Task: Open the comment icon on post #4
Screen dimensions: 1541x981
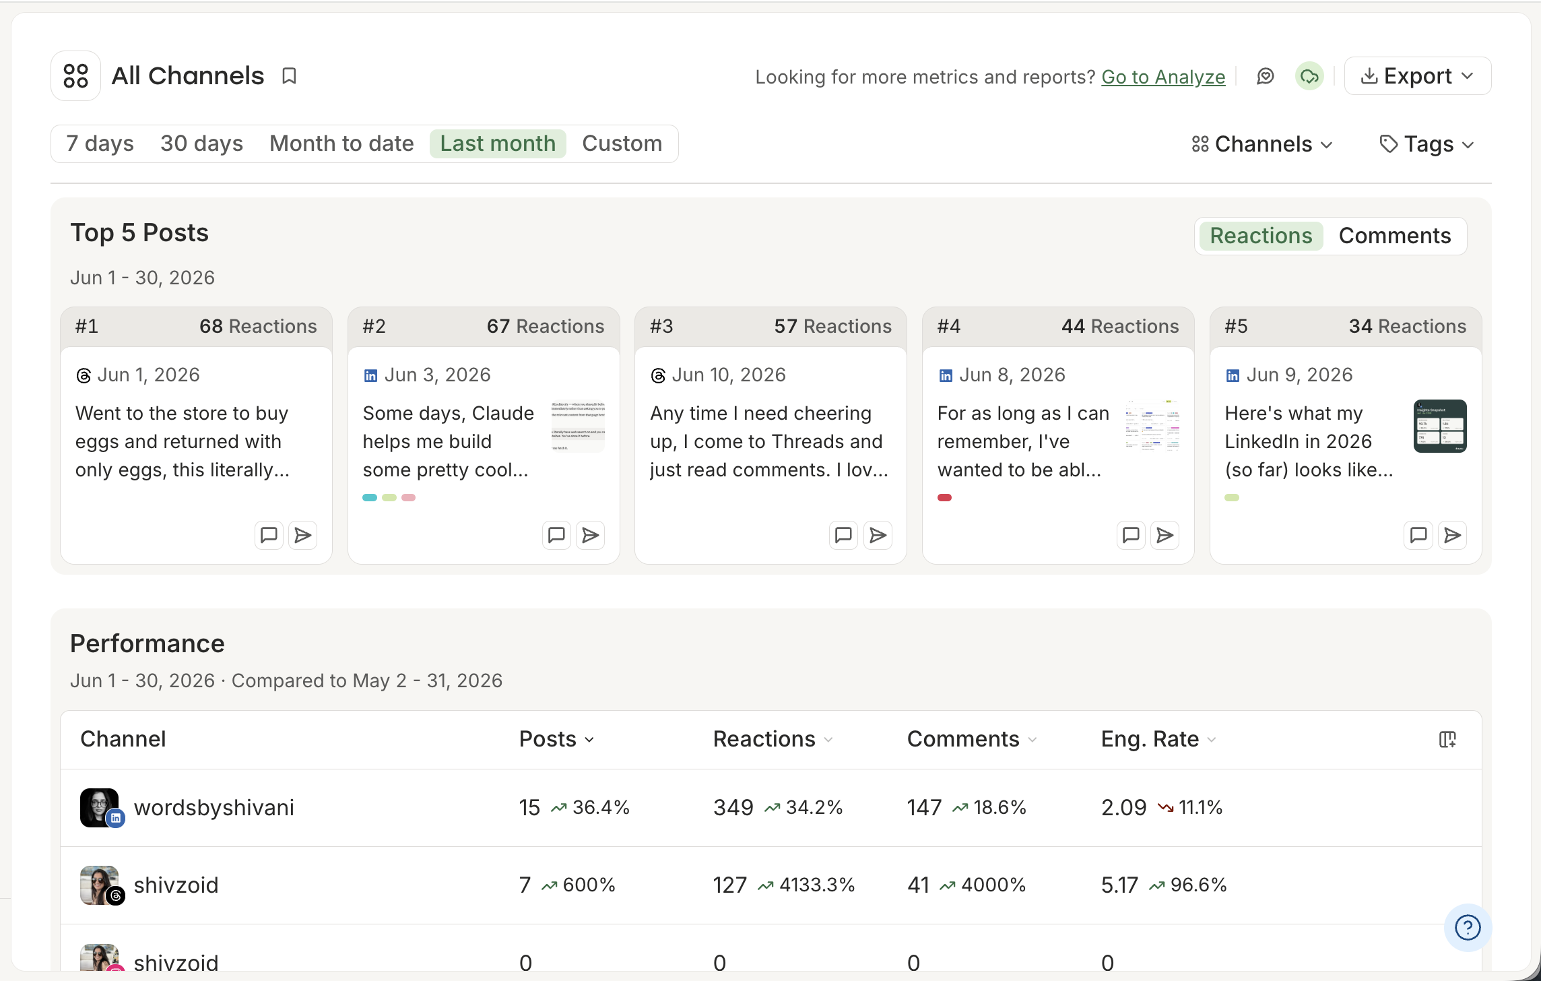Action: tap(1131, 535)
